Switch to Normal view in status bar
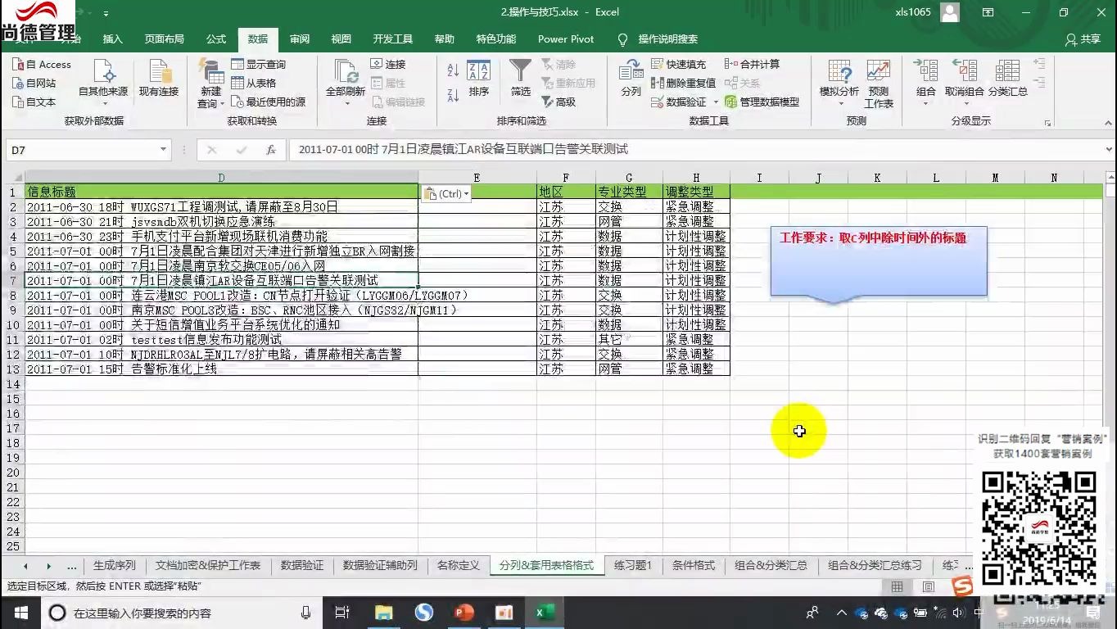The width and height of the screenshot is (1117, 629). (898, 587)
